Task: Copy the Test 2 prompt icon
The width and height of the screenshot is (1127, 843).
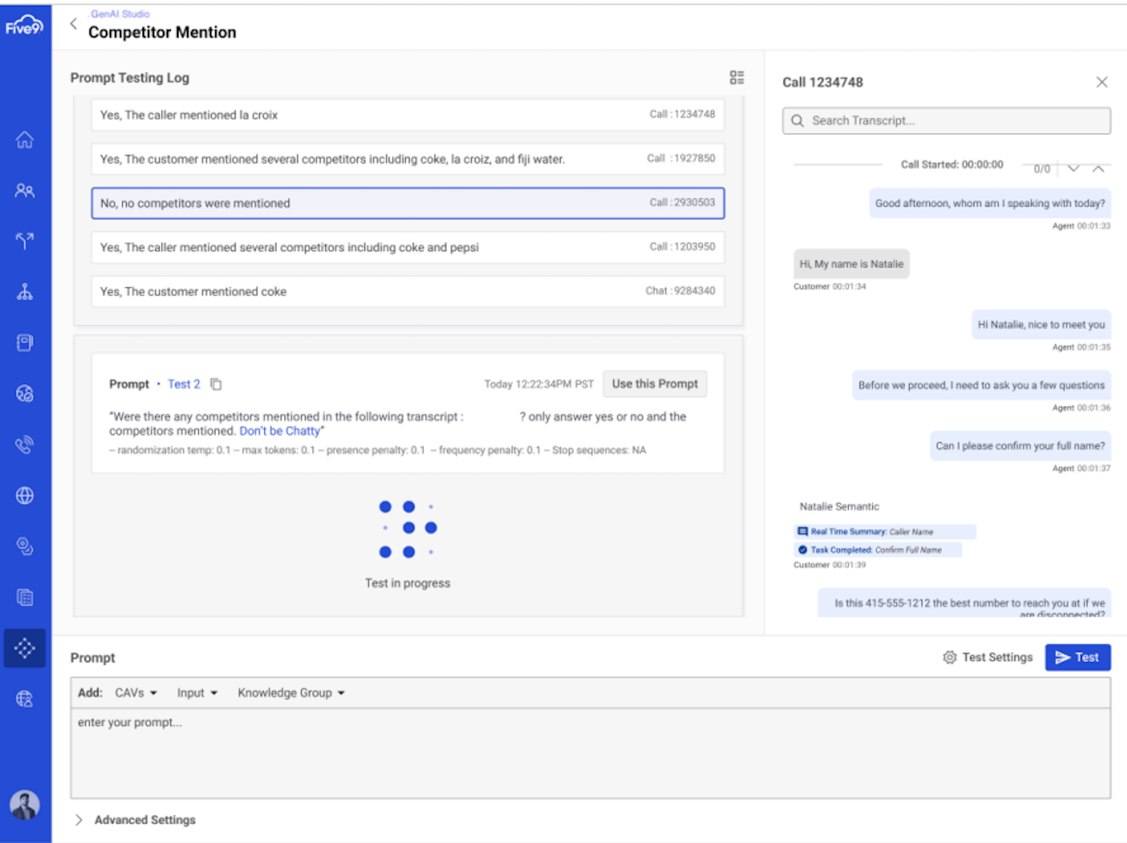Action: point(216,384)
